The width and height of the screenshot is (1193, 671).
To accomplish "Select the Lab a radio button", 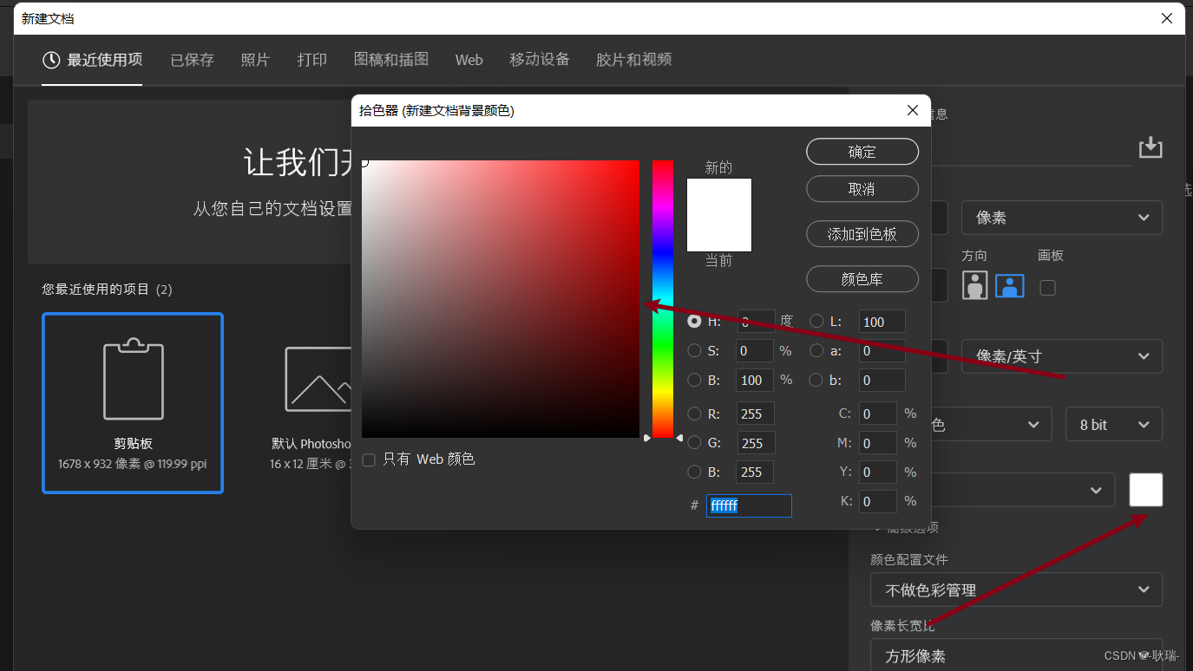I will click(816, 350).
